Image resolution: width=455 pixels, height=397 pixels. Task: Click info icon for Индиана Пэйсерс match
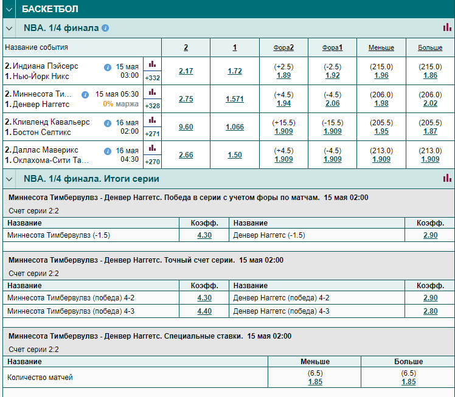pyautogui.click(x=108, y=67)
